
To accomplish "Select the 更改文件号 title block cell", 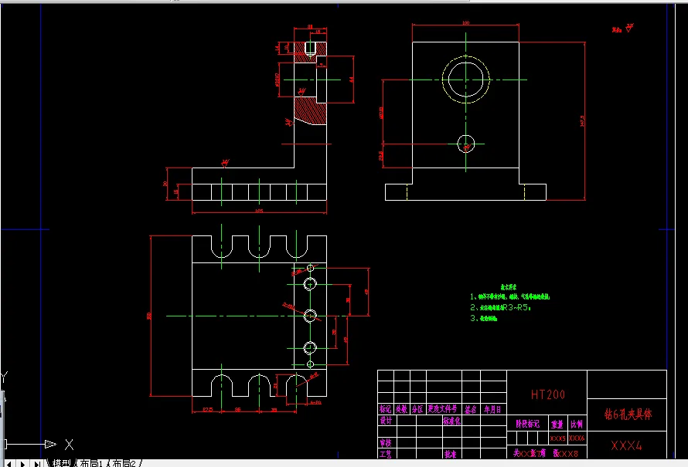I will (x=443, y=409).
